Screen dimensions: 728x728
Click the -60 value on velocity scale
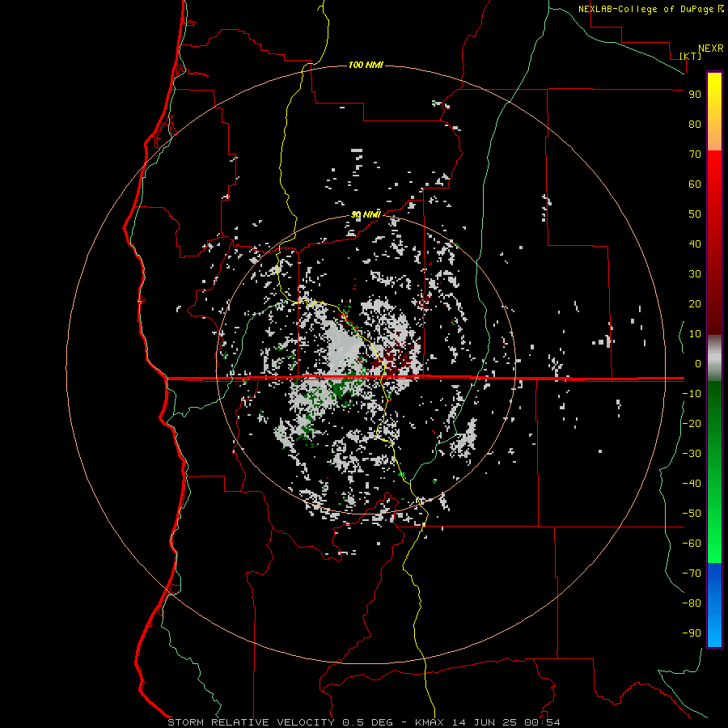(x=692, y=544)
